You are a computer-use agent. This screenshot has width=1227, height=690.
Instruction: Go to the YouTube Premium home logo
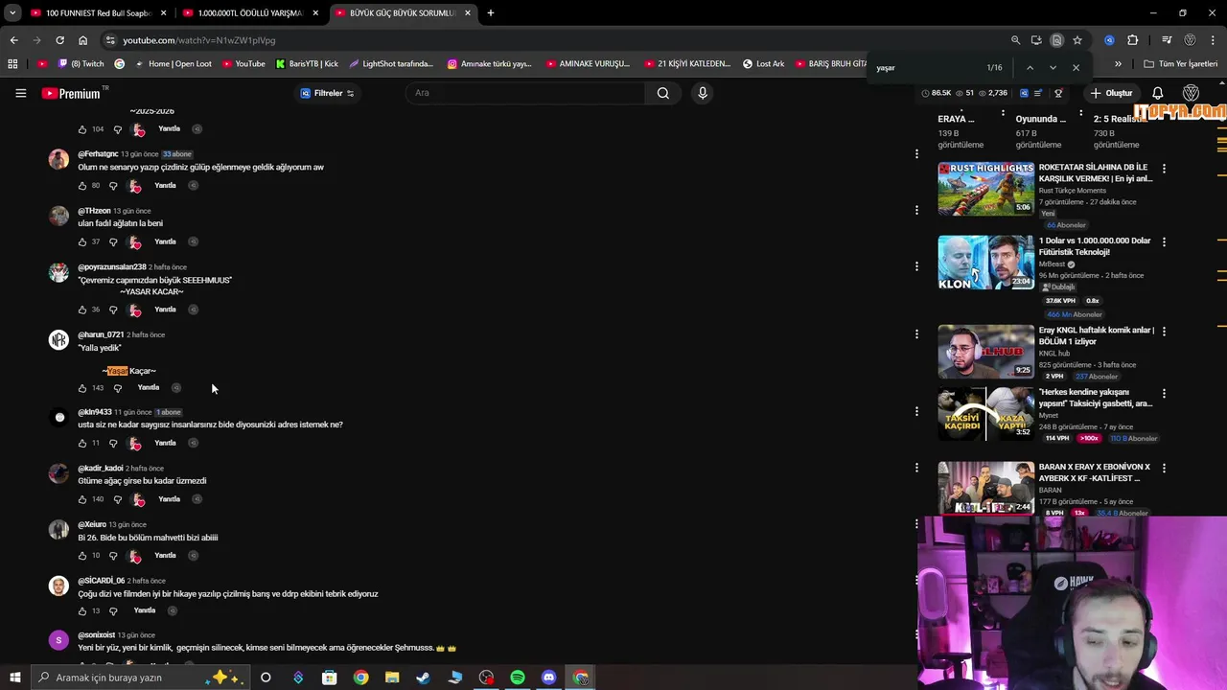pyautogui.click(x=72, y=93)
